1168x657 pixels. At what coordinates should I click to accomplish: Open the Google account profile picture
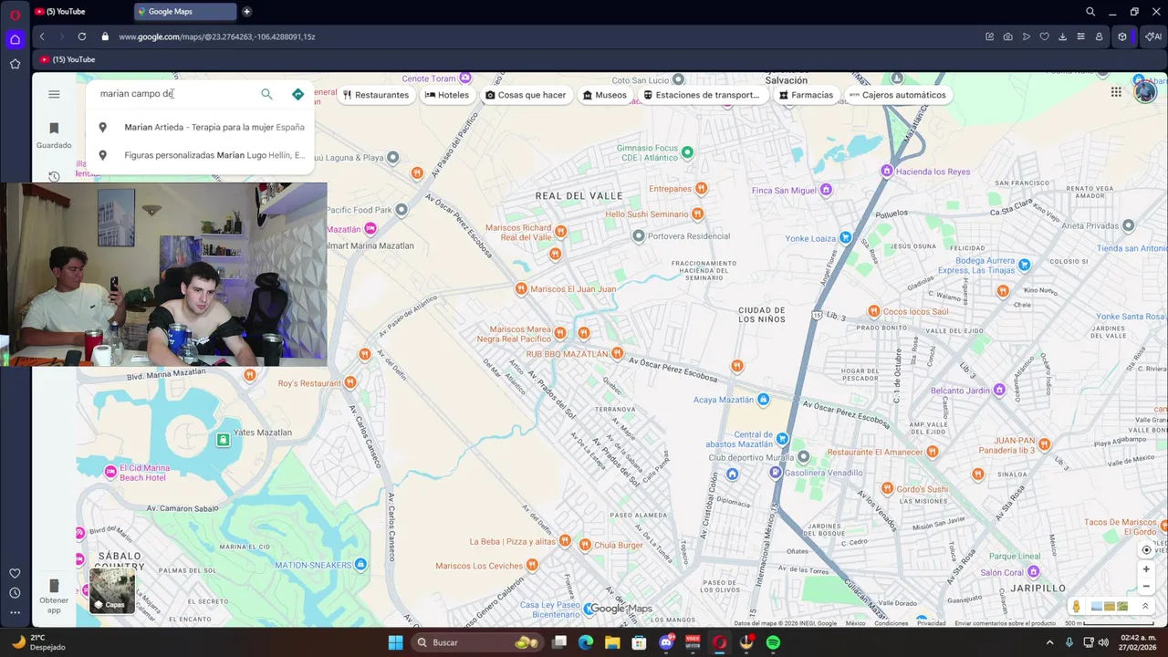point(1145,92)
